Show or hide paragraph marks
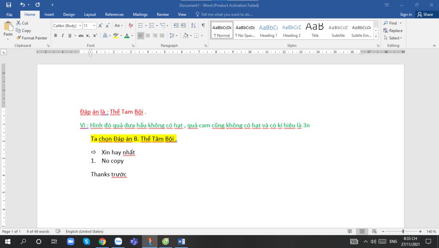The height and width of the screenshot is (248, 439). (203, 25)
